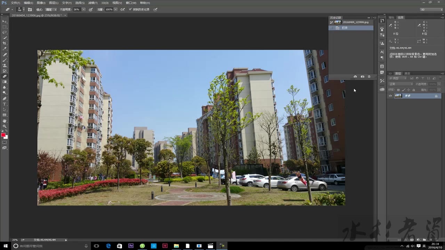Set history brush source for snapshot

331,22
